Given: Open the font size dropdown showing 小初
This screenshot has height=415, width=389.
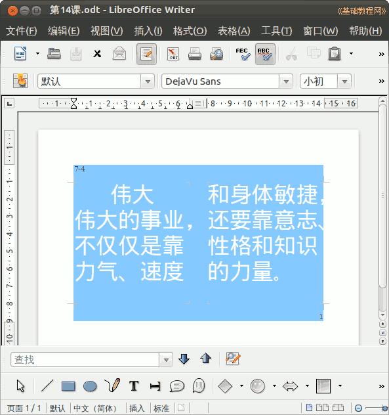Looking at the screenshot, I should (x=344, y=81).
